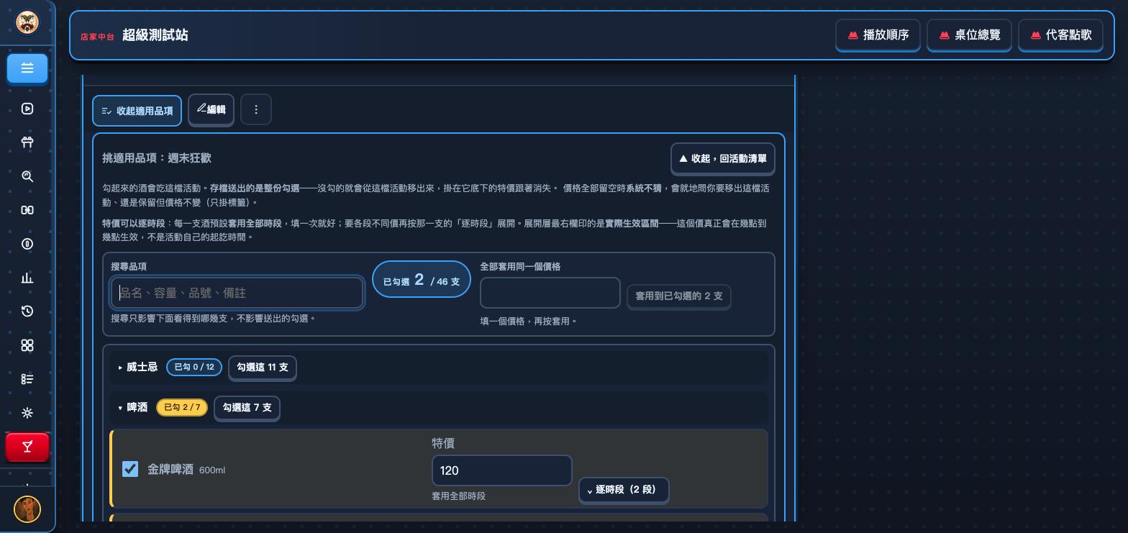Open the circled-zero sidebar icon
The width and height of the screenshot is (1128, 533).
pos(27,244)
